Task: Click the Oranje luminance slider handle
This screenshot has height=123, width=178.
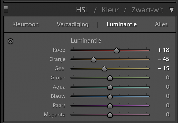Action: coord(94,59)
